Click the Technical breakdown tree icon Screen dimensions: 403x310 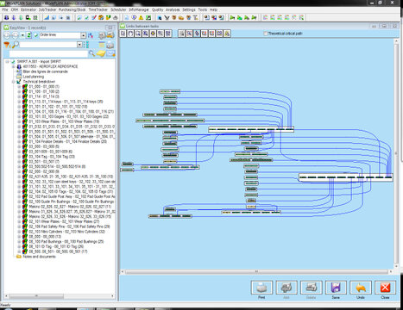point(19,82)
